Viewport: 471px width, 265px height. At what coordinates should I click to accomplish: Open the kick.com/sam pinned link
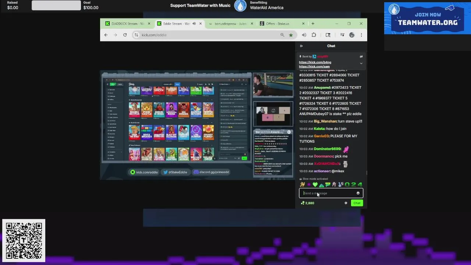click(314, 67)
